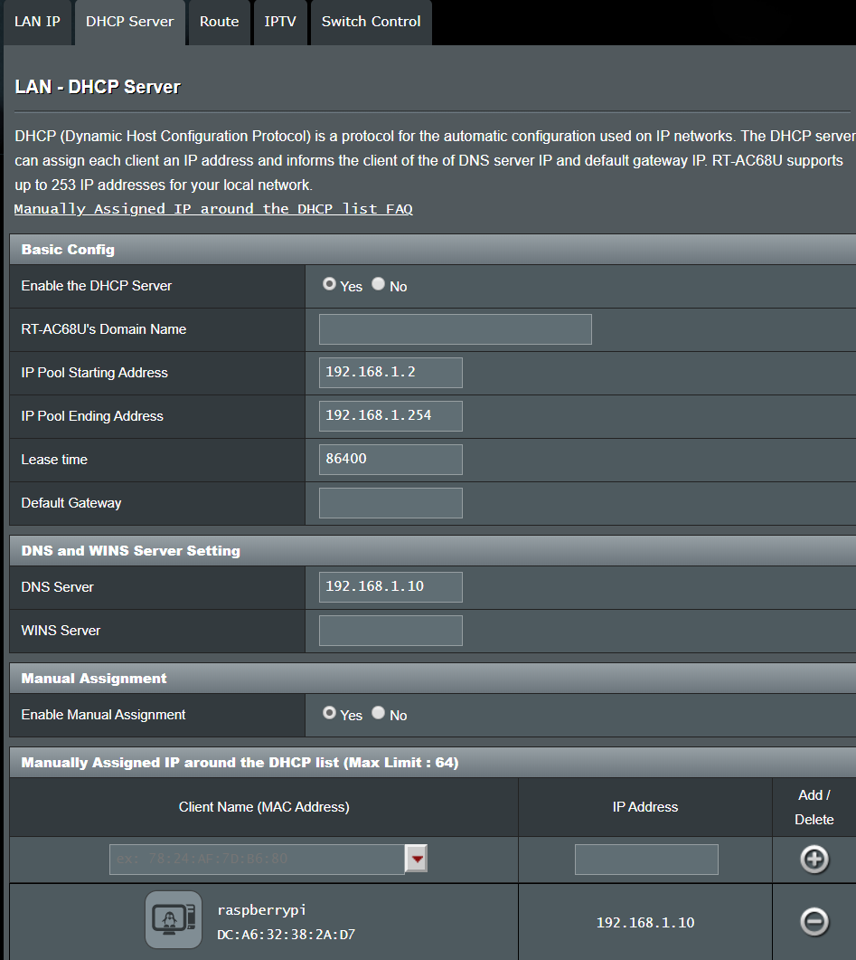The image size is (856, 960).
Task: Click the WINS Server input field
Action: pyautogui.click(x=390, y=631)
